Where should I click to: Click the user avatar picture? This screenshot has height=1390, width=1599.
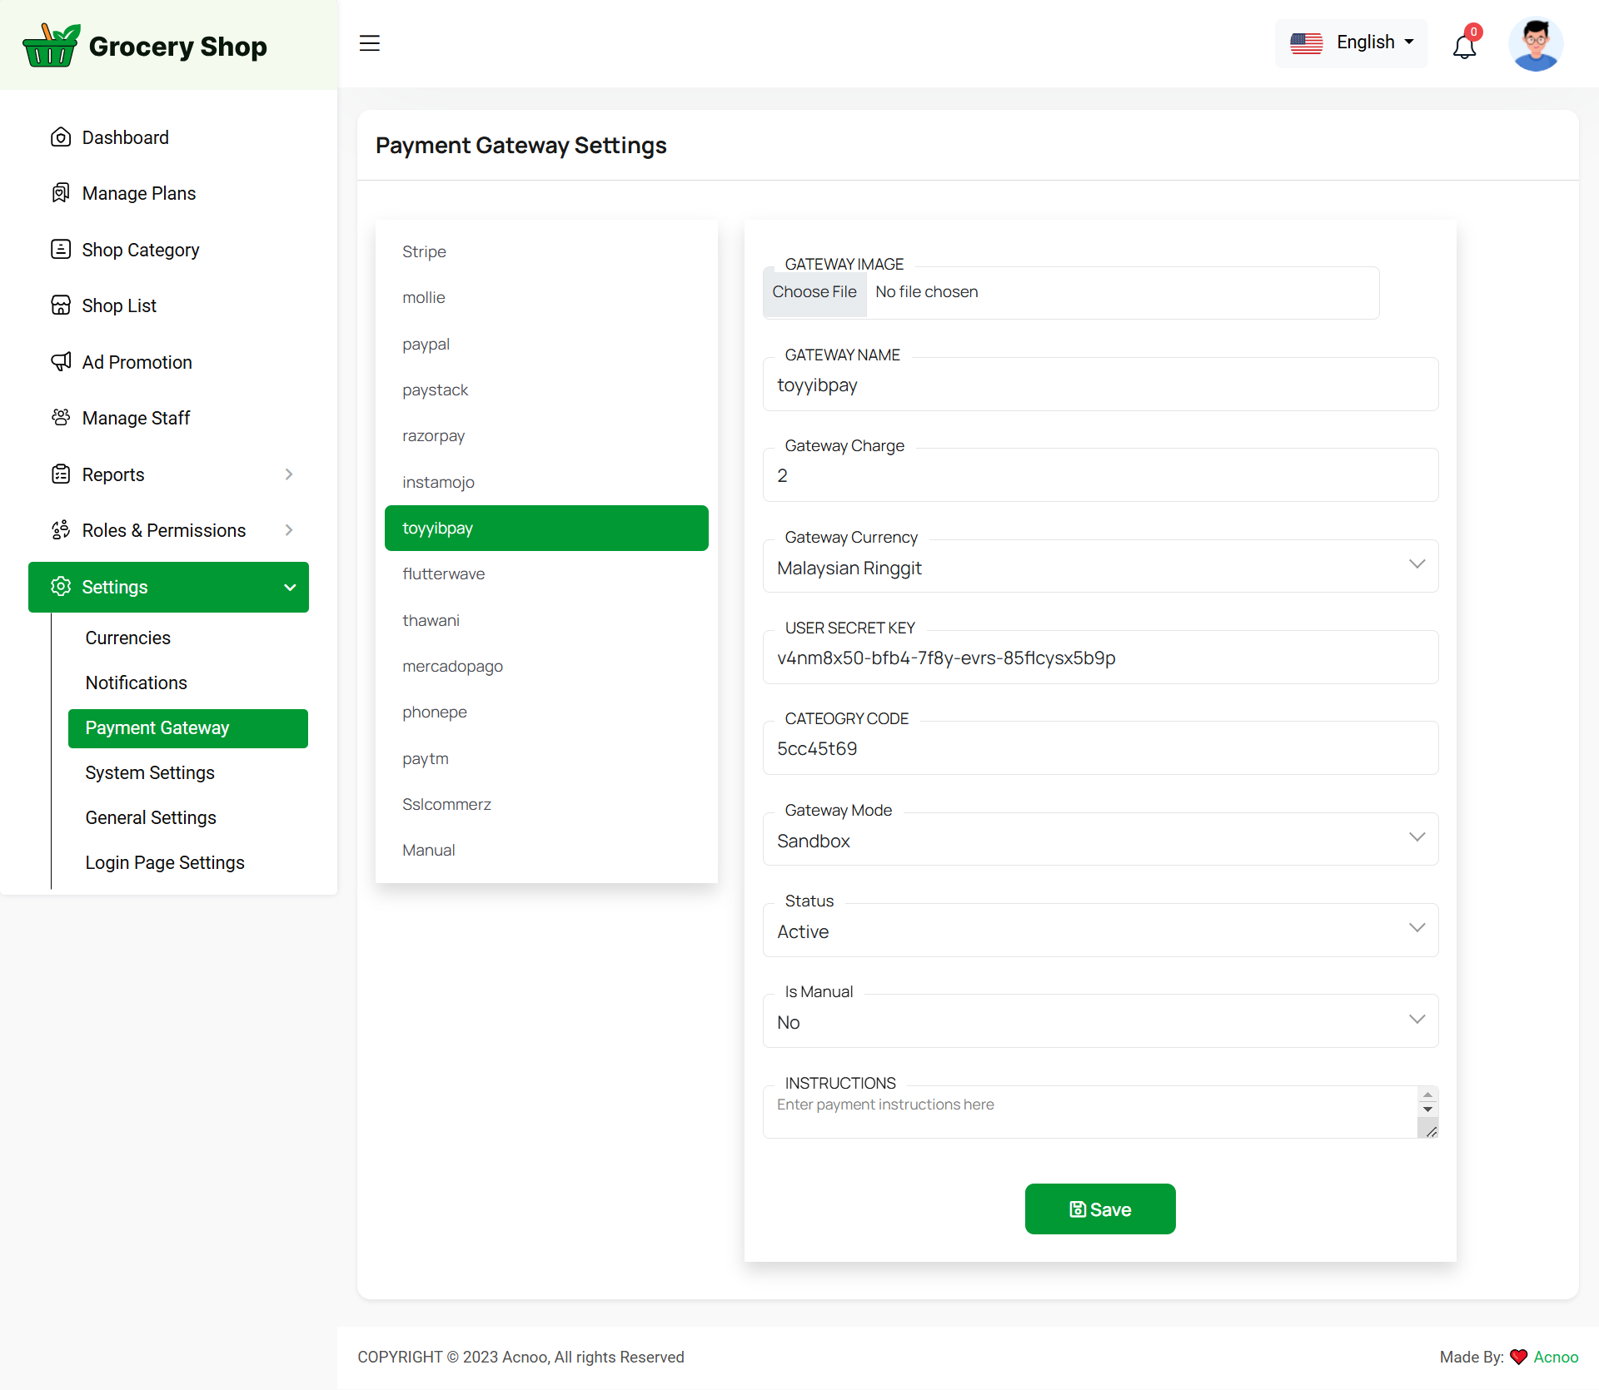tap(1535, 44)
